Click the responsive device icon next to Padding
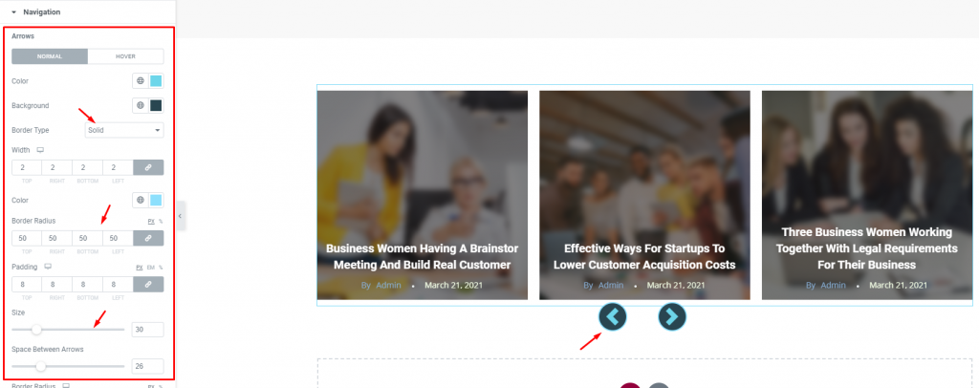 (48, 267)
